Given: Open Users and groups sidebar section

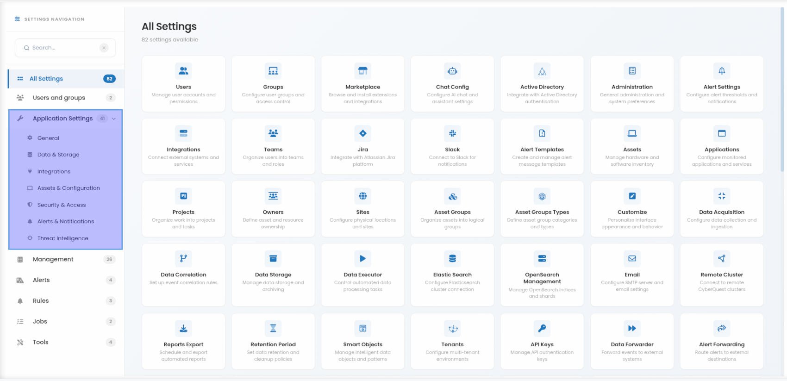Looking at the screenshot, I should point(66,98).
